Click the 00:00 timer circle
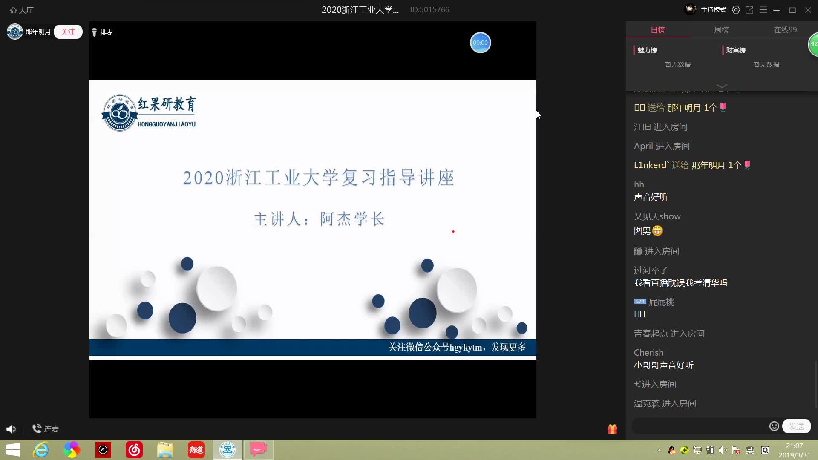Screen dimensions: 818x460 tap(480, 43)
